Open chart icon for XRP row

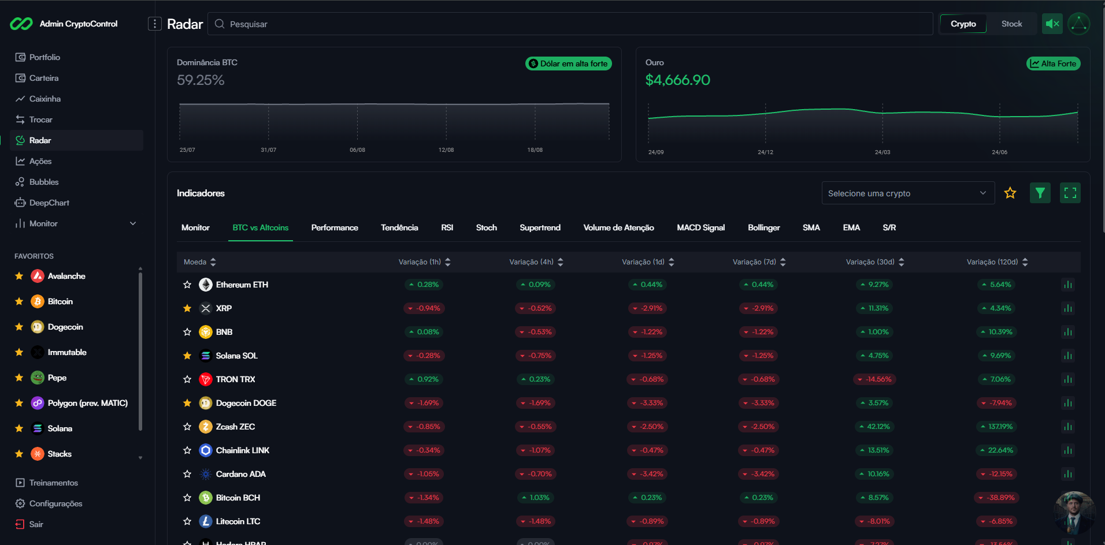[1067, 308]
